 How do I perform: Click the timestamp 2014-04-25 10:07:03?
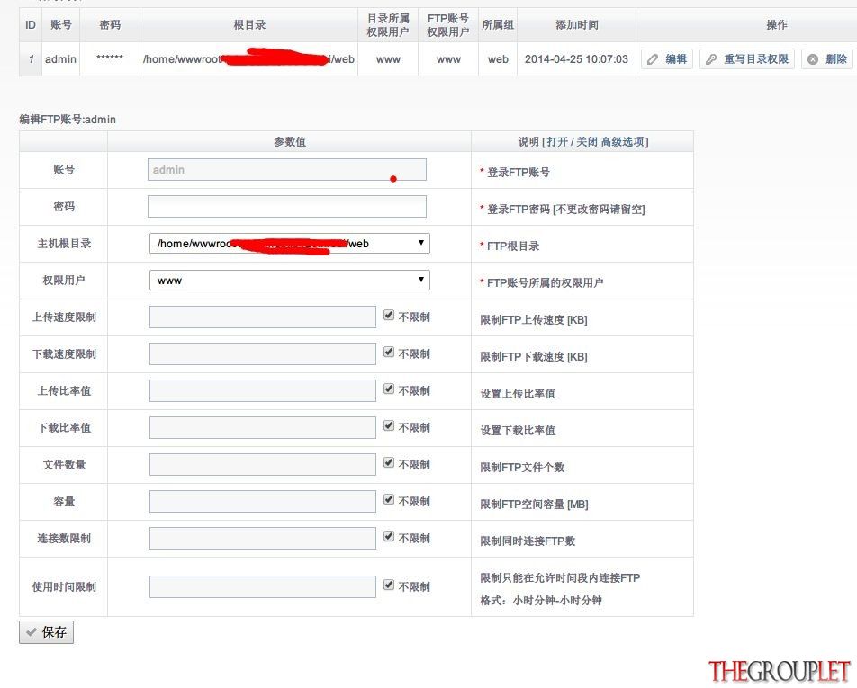[577, 59]
